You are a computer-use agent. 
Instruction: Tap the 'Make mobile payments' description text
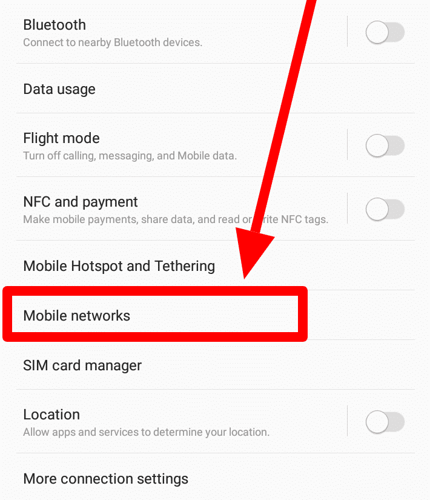pos(176,219)
